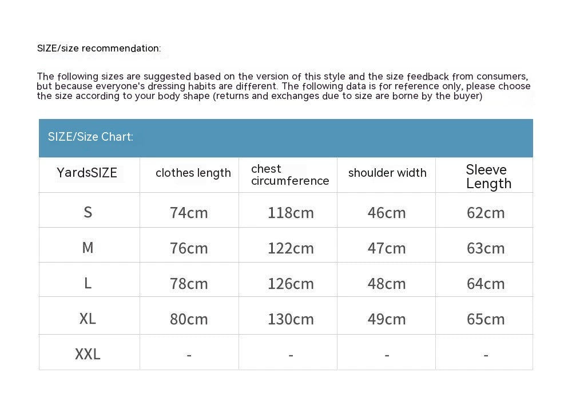This screenshot has height=405, width=572.
Task: Select the 62cm sleeve length cell
Action: click(486, 213)
